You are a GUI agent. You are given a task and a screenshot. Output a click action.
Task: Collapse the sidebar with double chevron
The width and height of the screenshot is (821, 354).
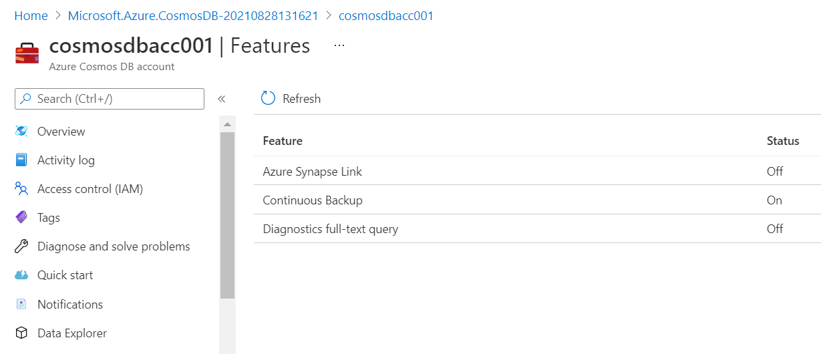[x=222, y=99]
